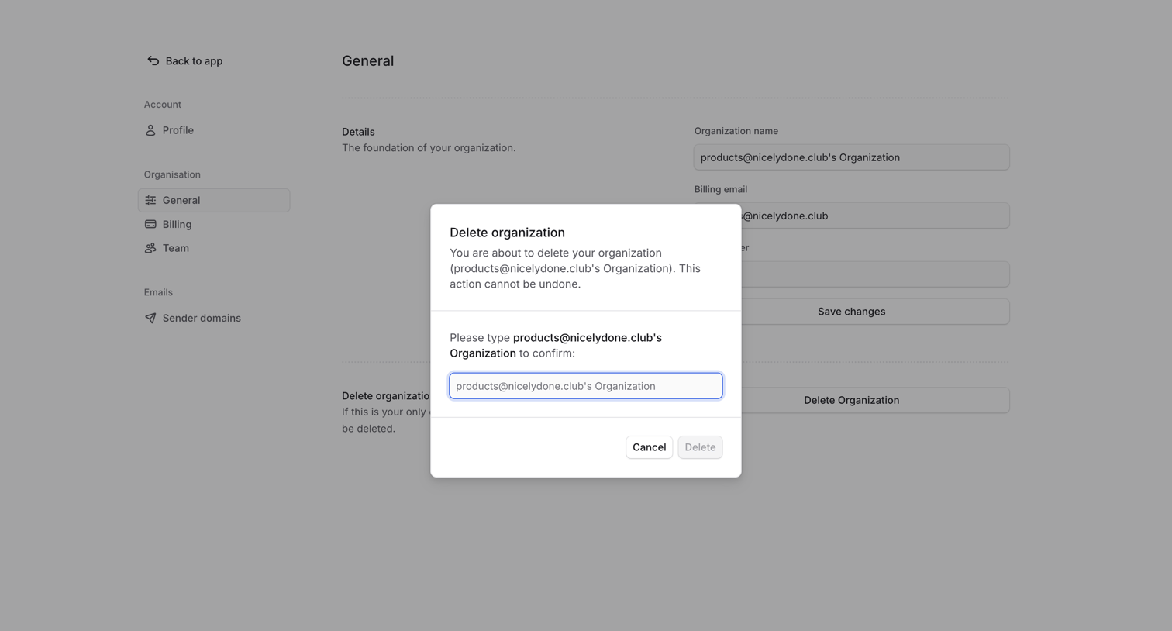Viewport: 1172px width, 631px height.
Task: Select General in the Organisation section
Action: (214, 200)
